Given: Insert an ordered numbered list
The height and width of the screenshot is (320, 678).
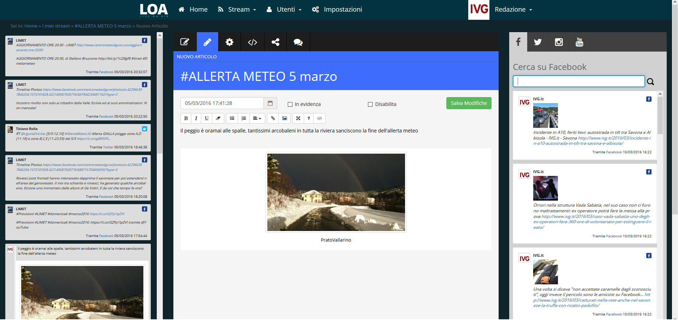Looking at the screenshot, I should click(244, 118).
